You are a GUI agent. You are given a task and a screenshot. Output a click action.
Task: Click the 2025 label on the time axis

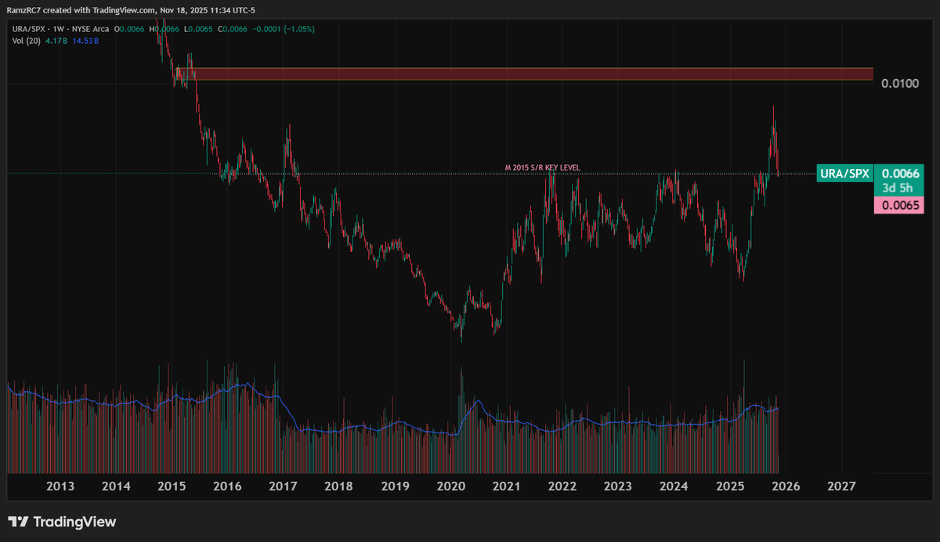[x=729, y=486]
